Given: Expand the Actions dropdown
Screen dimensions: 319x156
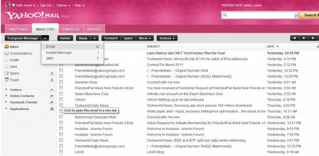Looking at the screenshot, I should (x=167, y=38).
